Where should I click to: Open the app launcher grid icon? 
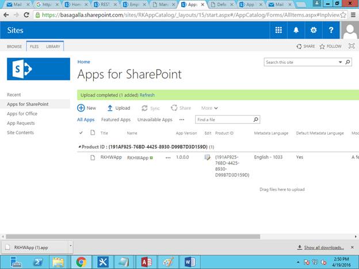pos(278,30)
